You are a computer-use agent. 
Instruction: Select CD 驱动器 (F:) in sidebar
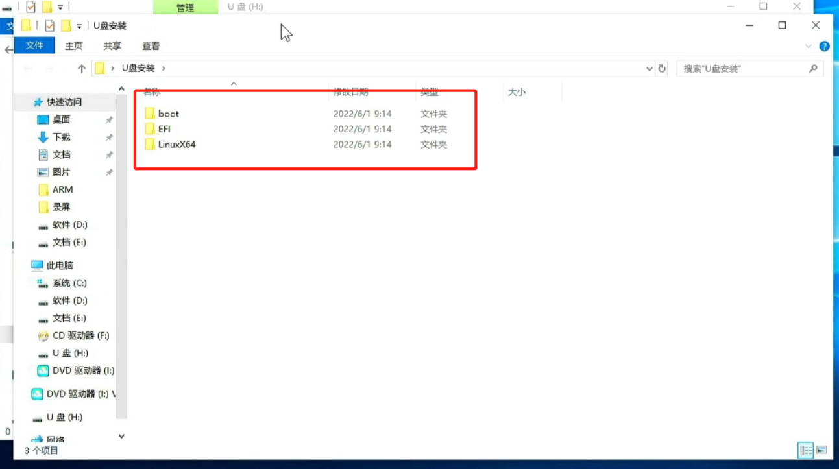(x=80, y=335)
